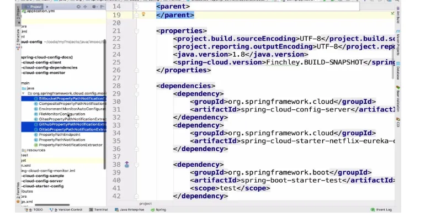Open the Event Log
This screenshot has height=222, width=436.
point(381,210)
